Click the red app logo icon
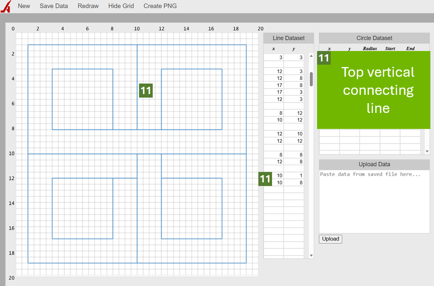 click(x=6, y=6)
